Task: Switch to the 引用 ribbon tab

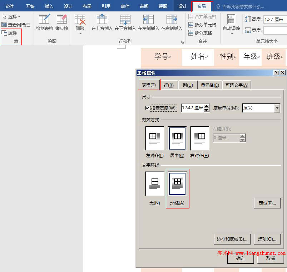Action: pyautogui.click(x=106, y=6)
